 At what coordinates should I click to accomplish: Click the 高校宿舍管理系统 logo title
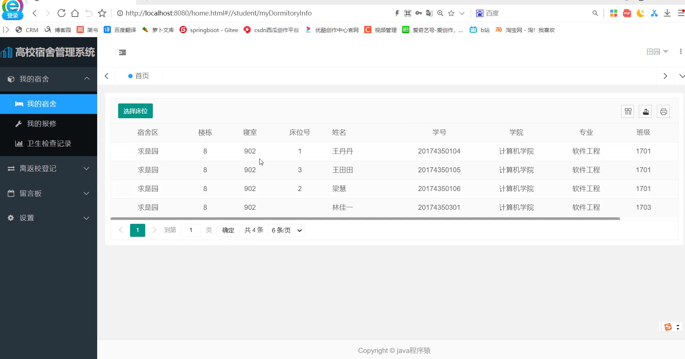click(48, 52)
